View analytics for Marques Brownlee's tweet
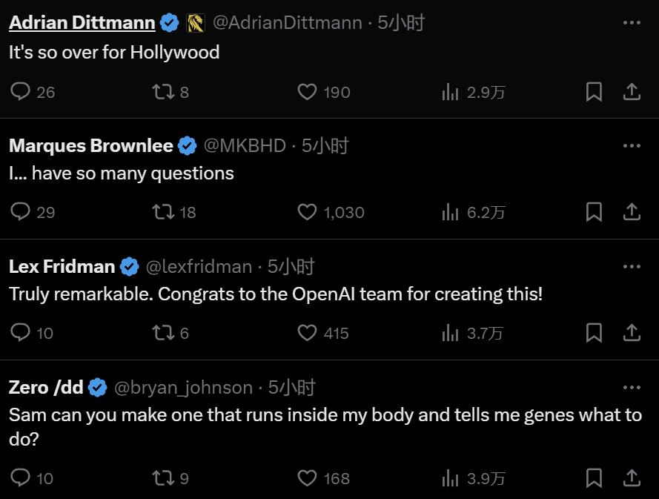The height and width of the screenshot is (499, 659). coord(450,212)
